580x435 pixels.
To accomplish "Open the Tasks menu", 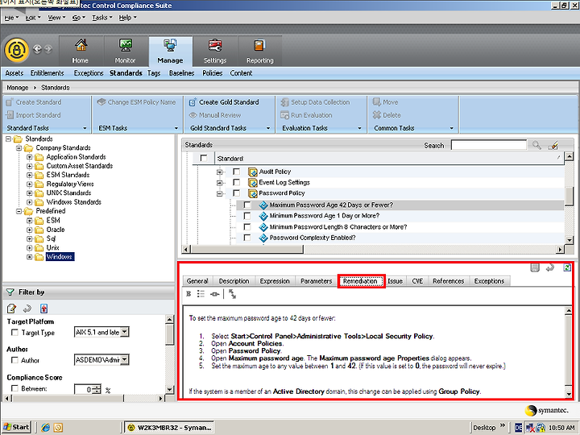I will [x=101, y=18].
